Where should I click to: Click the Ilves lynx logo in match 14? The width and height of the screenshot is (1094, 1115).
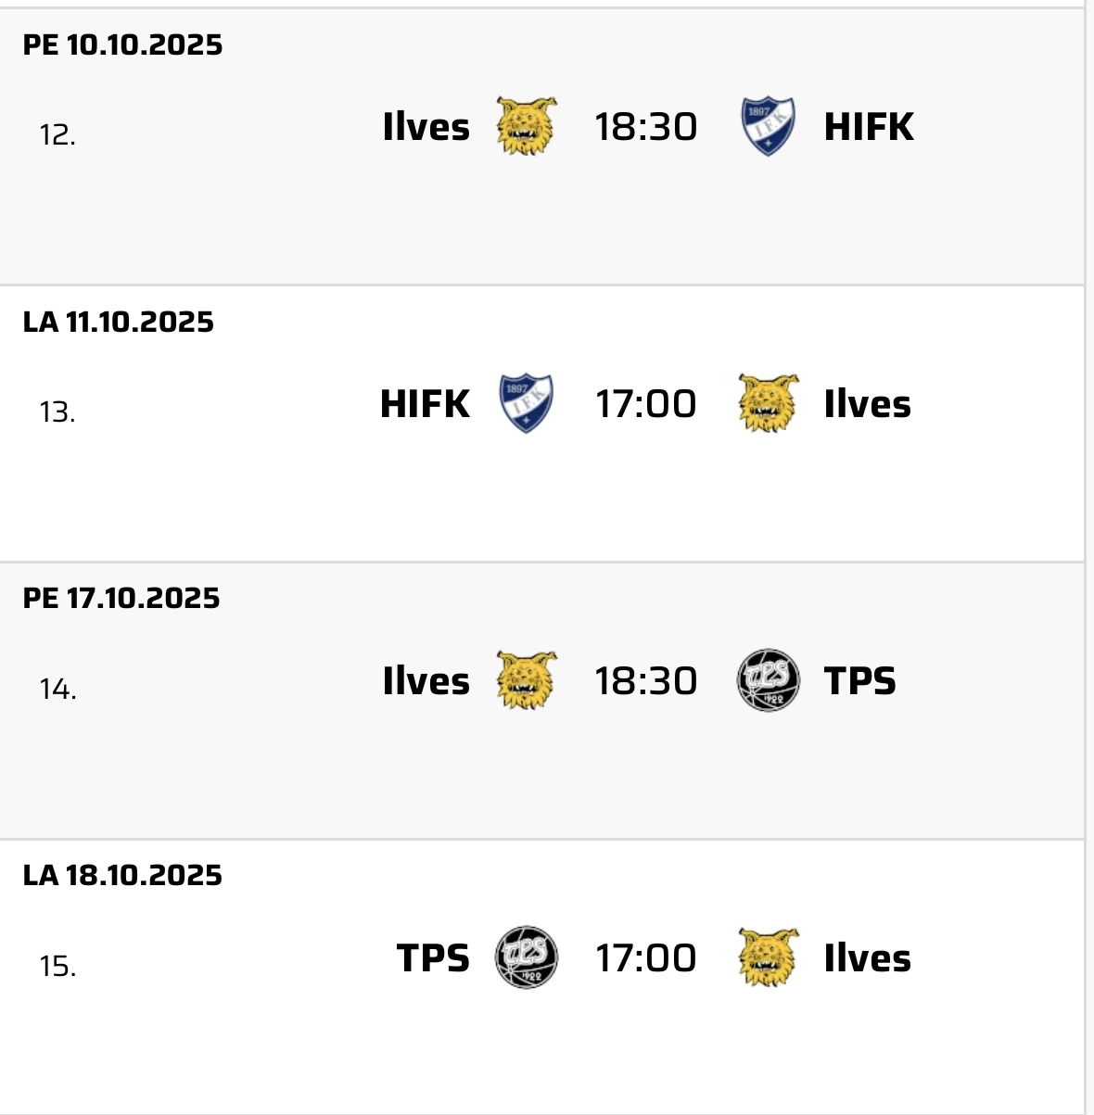point(527,680)
